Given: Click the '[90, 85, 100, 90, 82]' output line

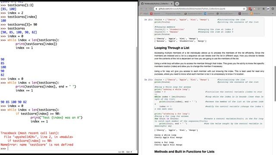Looking at the screenshot, I should (19, 32).
